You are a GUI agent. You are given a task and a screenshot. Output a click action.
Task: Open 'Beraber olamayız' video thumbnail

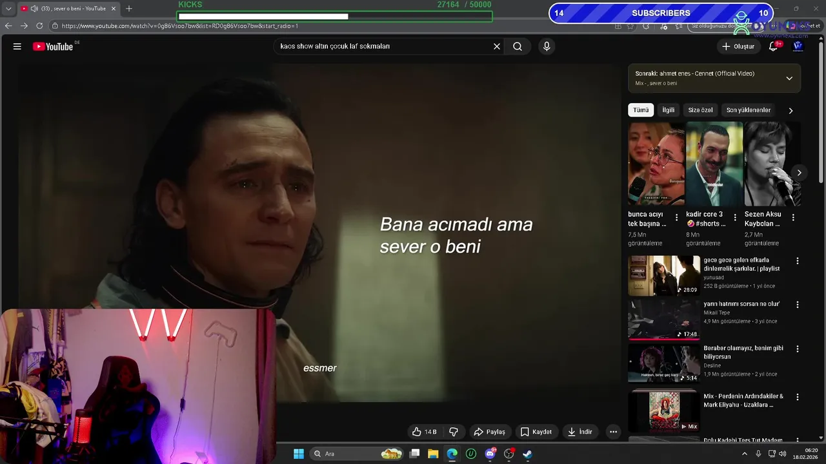(664, 363)
